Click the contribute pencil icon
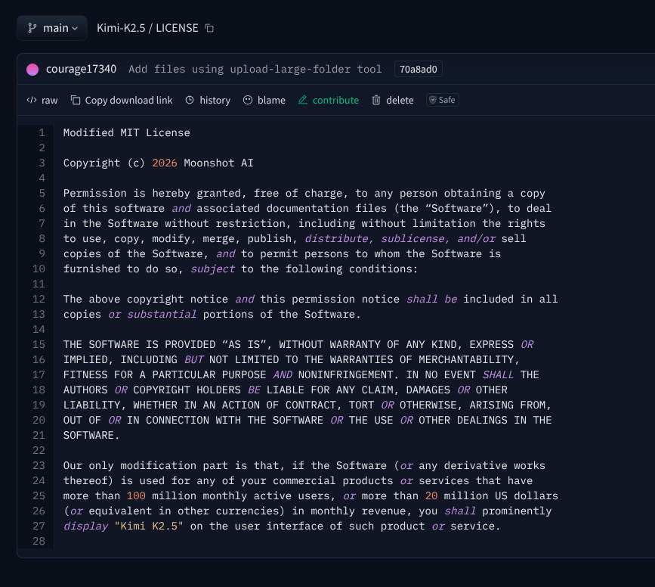655x587 pixels. [x=303, y=100]
